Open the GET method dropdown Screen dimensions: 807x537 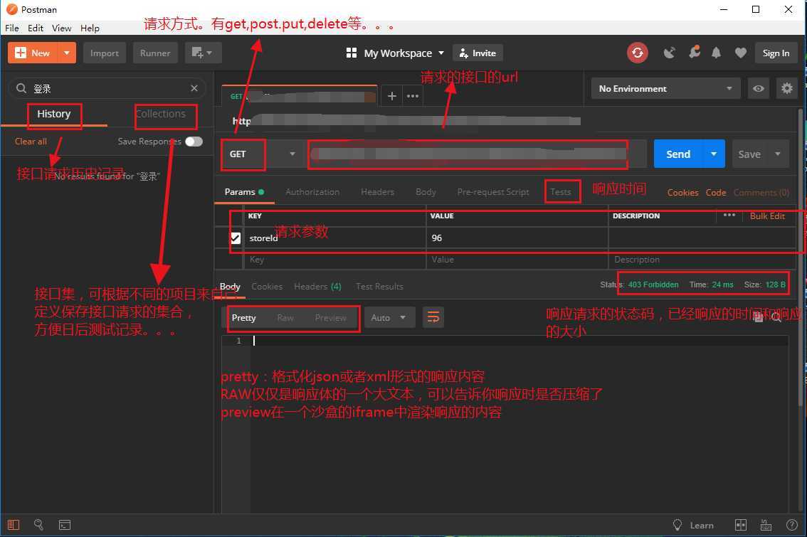pos(263,154)
